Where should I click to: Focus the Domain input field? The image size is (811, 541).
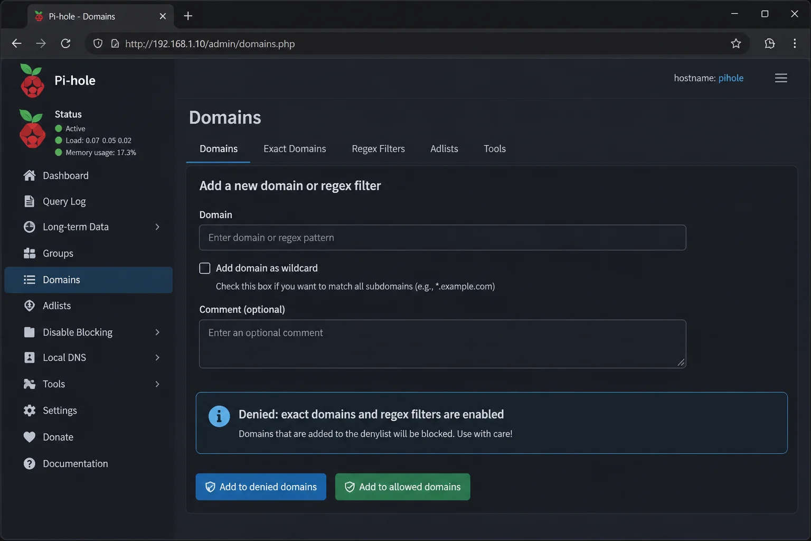pyautogui.click(x=442, y=238)
